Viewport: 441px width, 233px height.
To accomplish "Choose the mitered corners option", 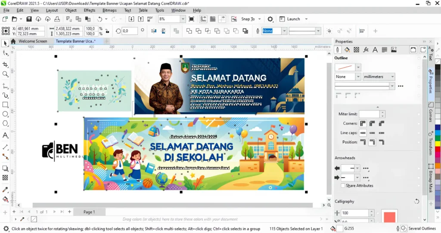I will [363, 123].
